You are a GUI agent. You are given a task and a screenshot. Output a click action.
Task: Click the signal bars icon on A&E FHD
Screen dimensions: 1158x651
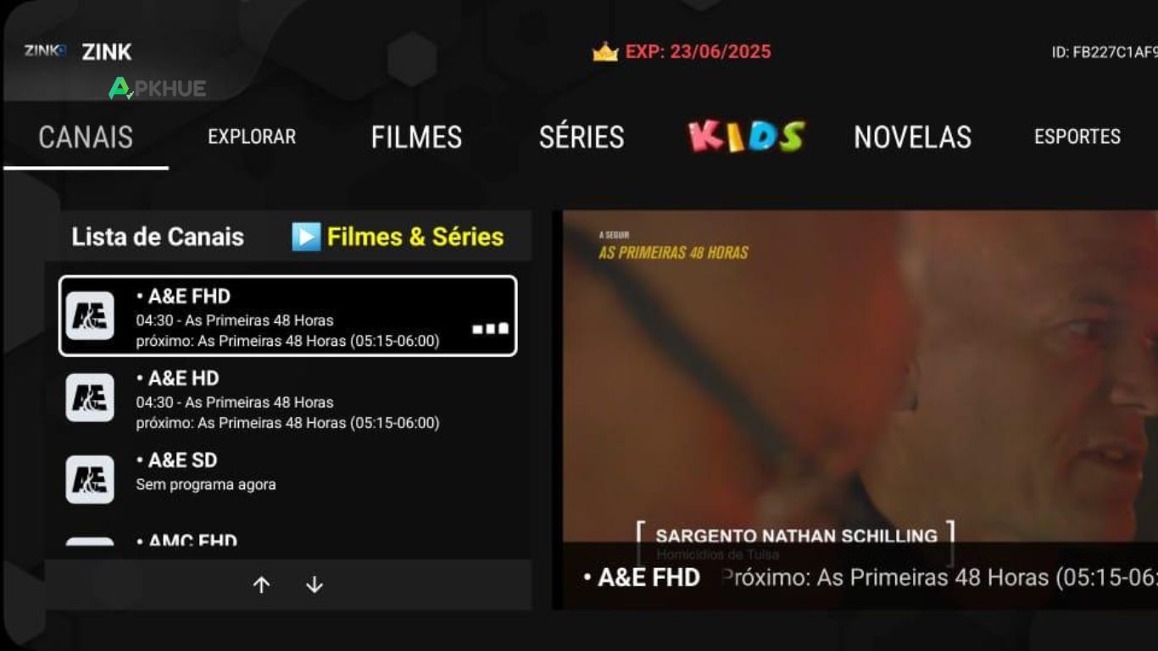[491, 328]
